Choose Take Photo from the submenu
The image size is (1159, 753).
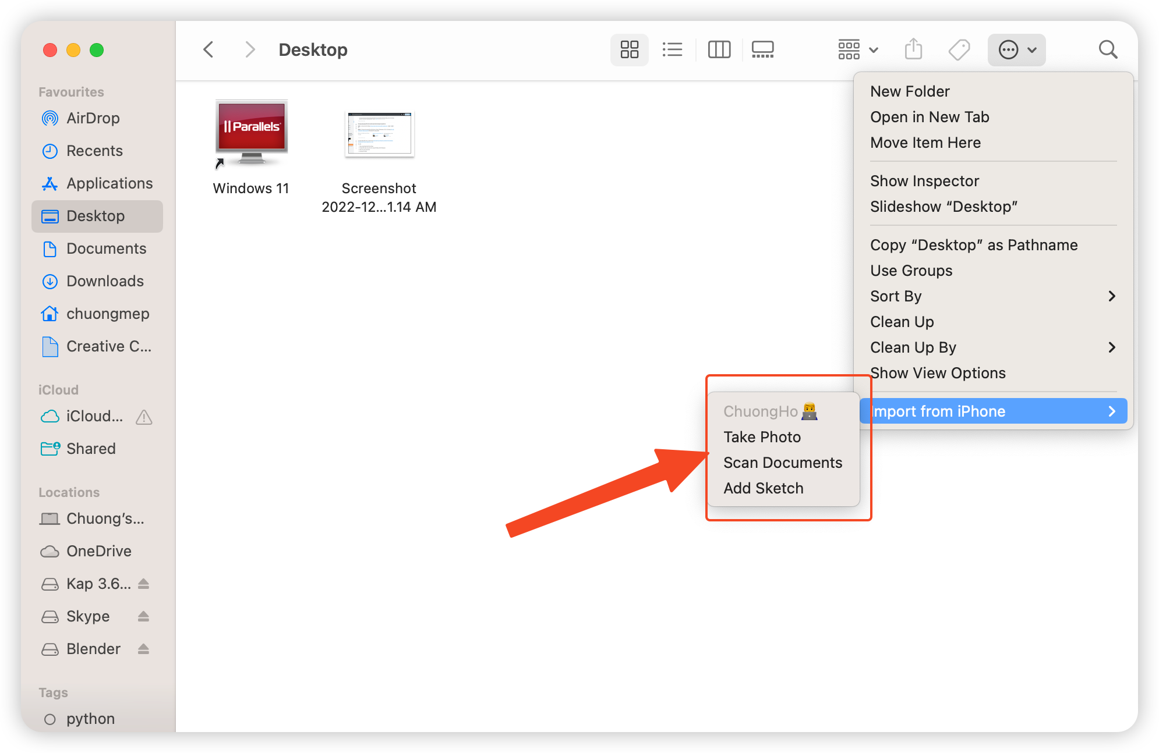[762, 437]
